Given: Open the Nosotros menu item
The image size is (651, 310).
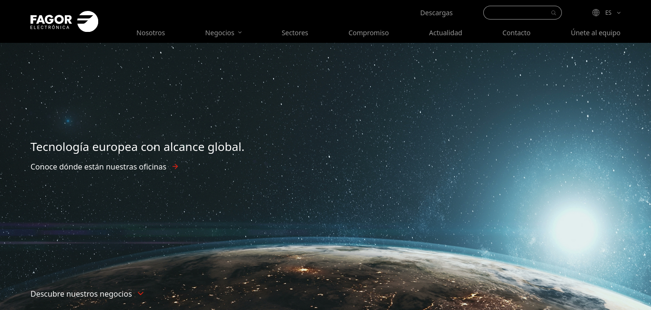Looking at the screenshot, I should click(x=151, y=33).
